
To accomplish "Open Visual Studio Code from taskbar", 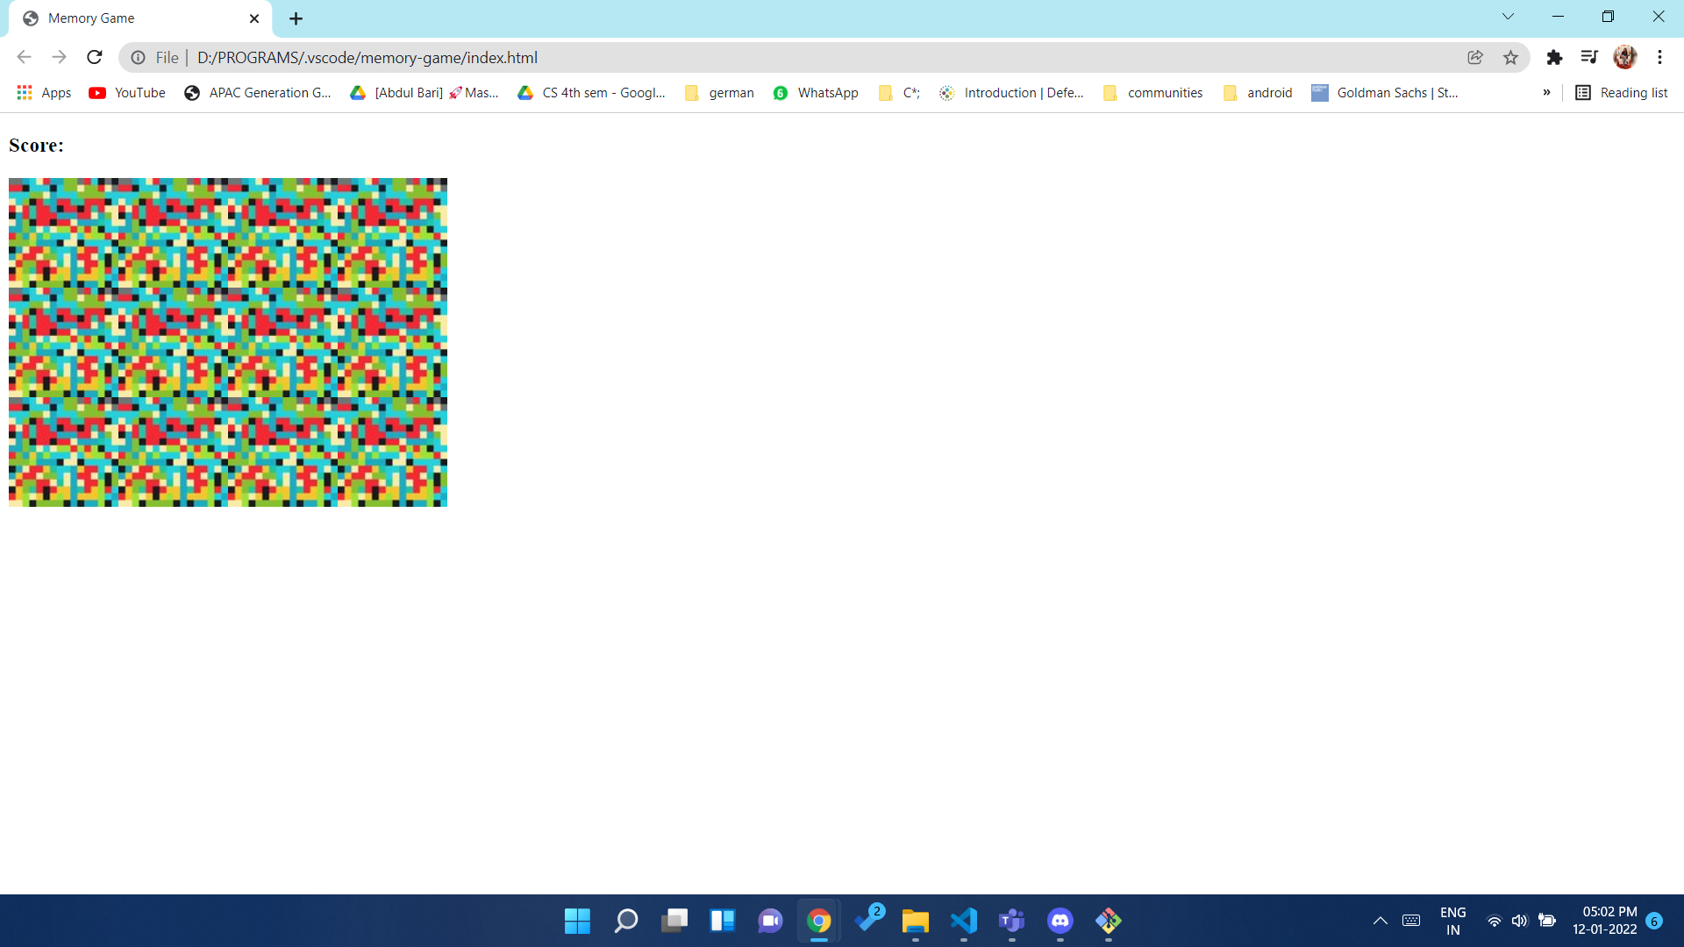I will [x=963, y=921].
